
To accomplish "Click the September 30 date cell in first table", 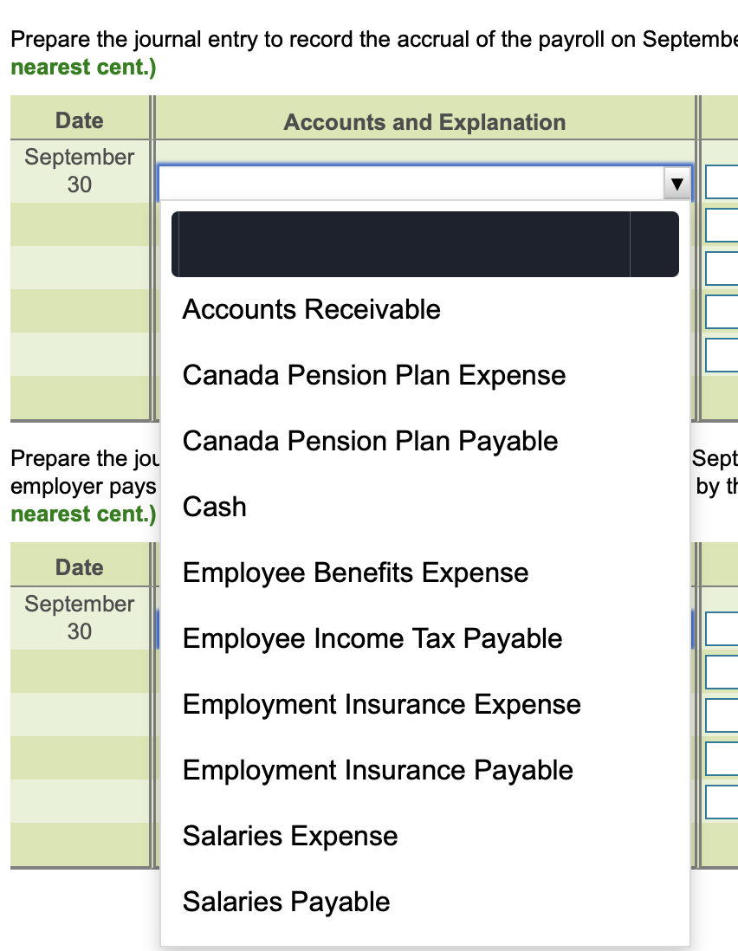I will pyautogui.click(x=79, y=171).
